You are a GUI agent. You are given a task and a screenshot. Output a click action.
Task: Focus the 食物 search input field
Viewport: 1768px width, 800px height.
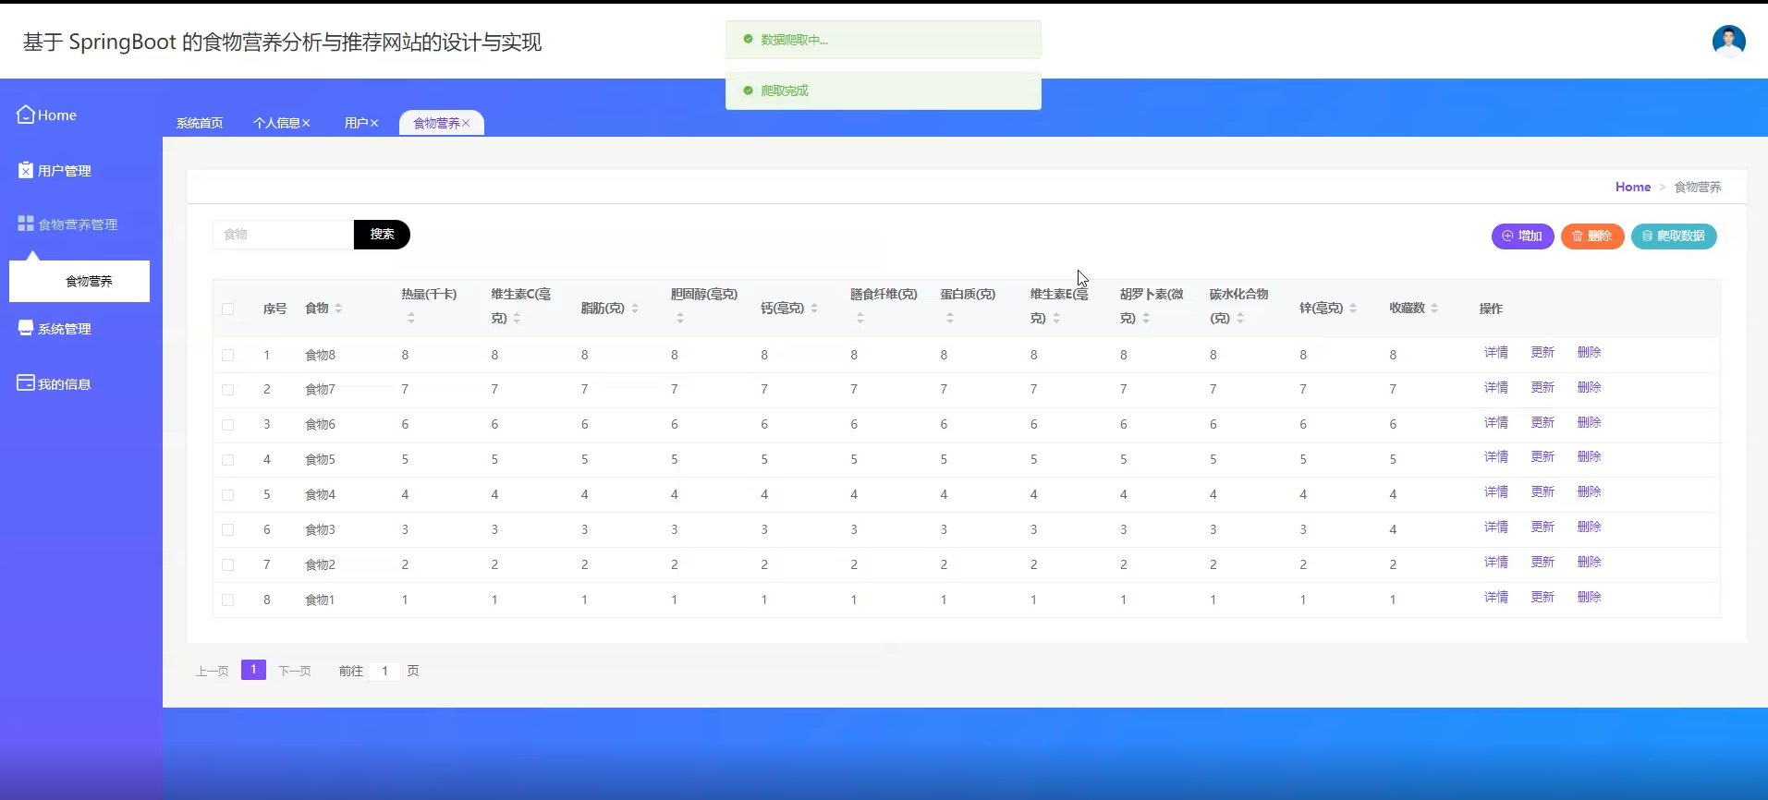pos(283,235)
